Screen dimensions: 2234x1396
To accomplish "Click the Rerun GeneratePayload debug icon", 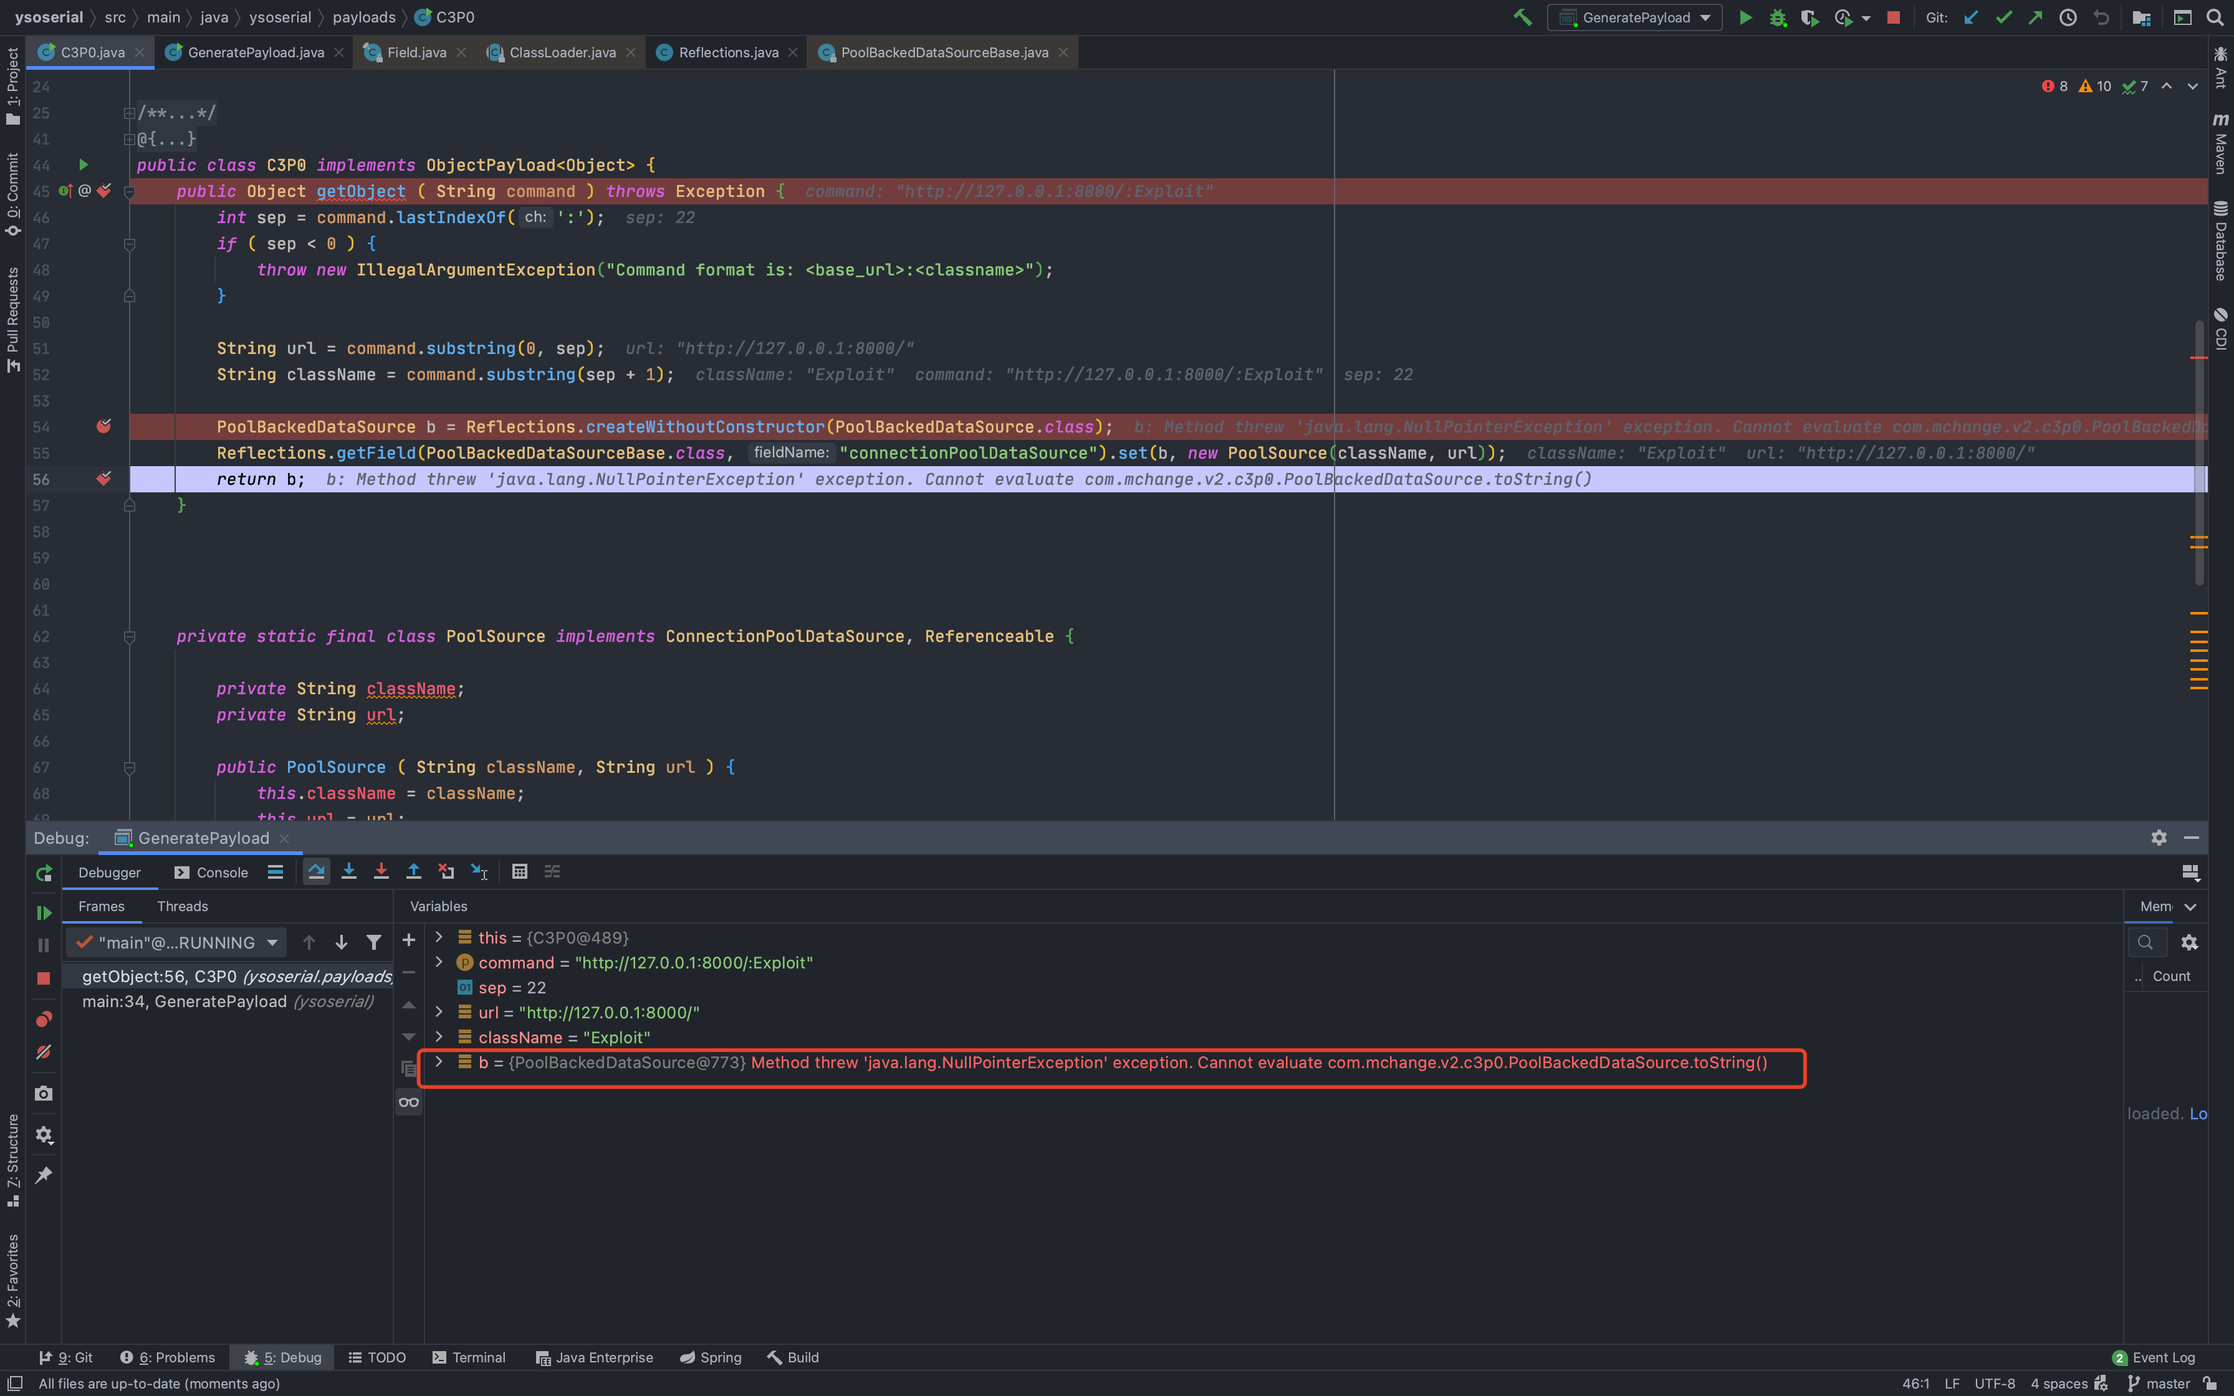I will 44,873.
